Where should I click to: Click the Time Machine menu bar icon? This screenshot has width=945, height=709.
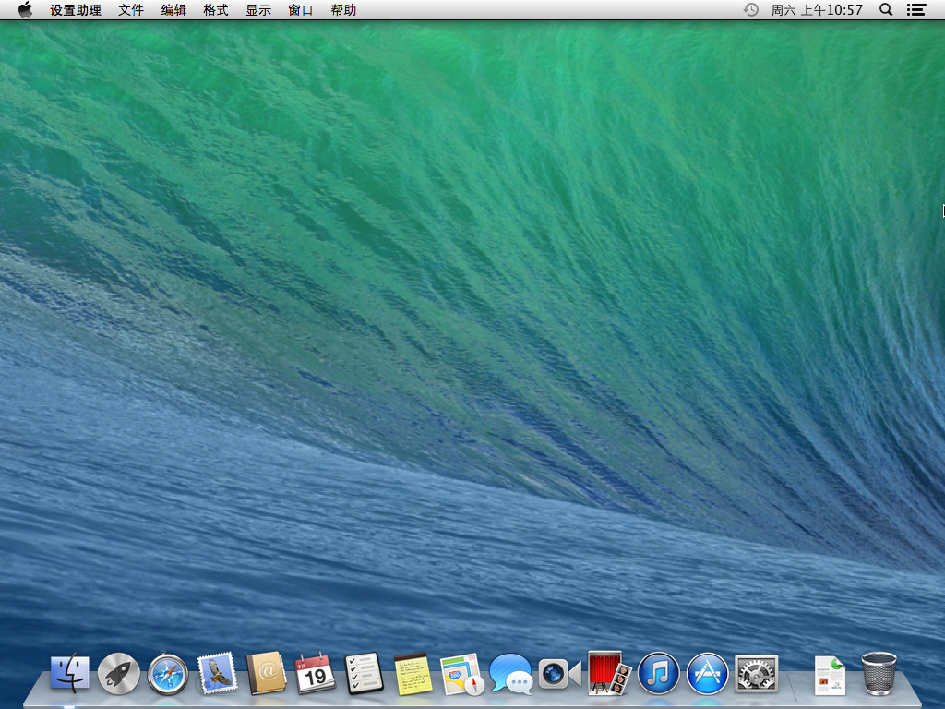pos(751,9)
